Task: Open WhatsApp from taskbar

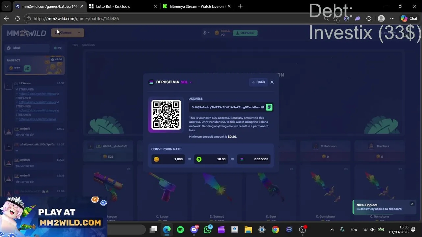Action: [x=208, y=230]
